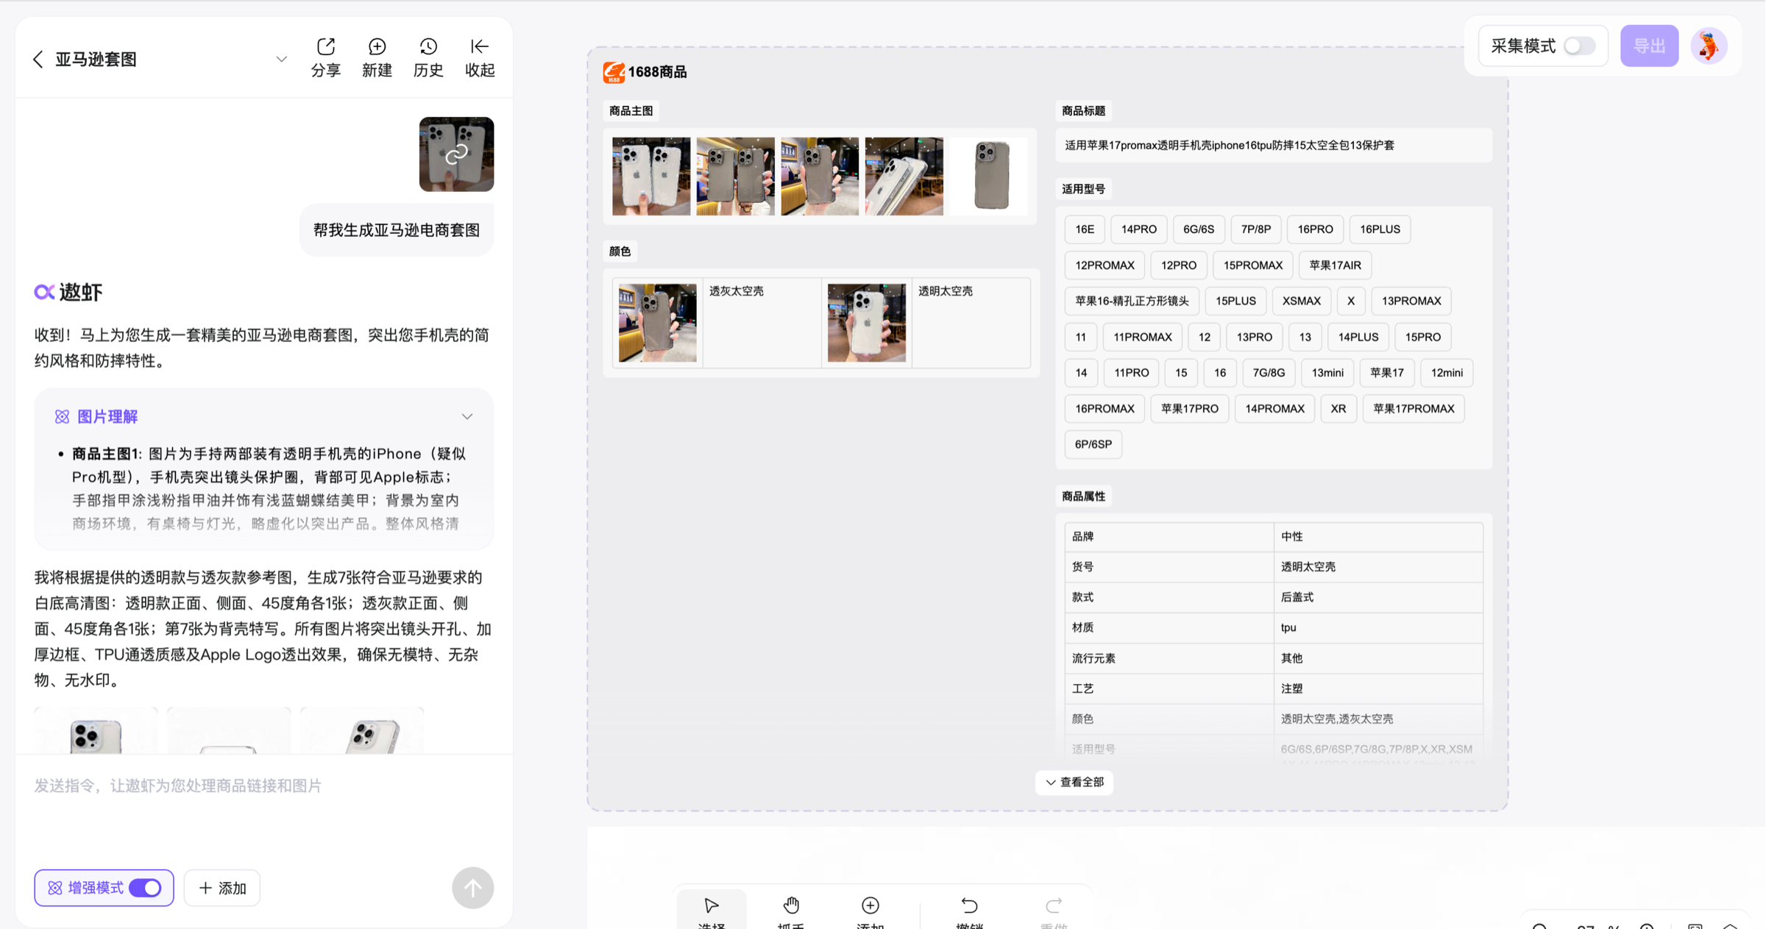The height and width of the screenshot is (929, 1766).
Task: Select the 7G/8G model tag
Action: (x=1269, y=373)
